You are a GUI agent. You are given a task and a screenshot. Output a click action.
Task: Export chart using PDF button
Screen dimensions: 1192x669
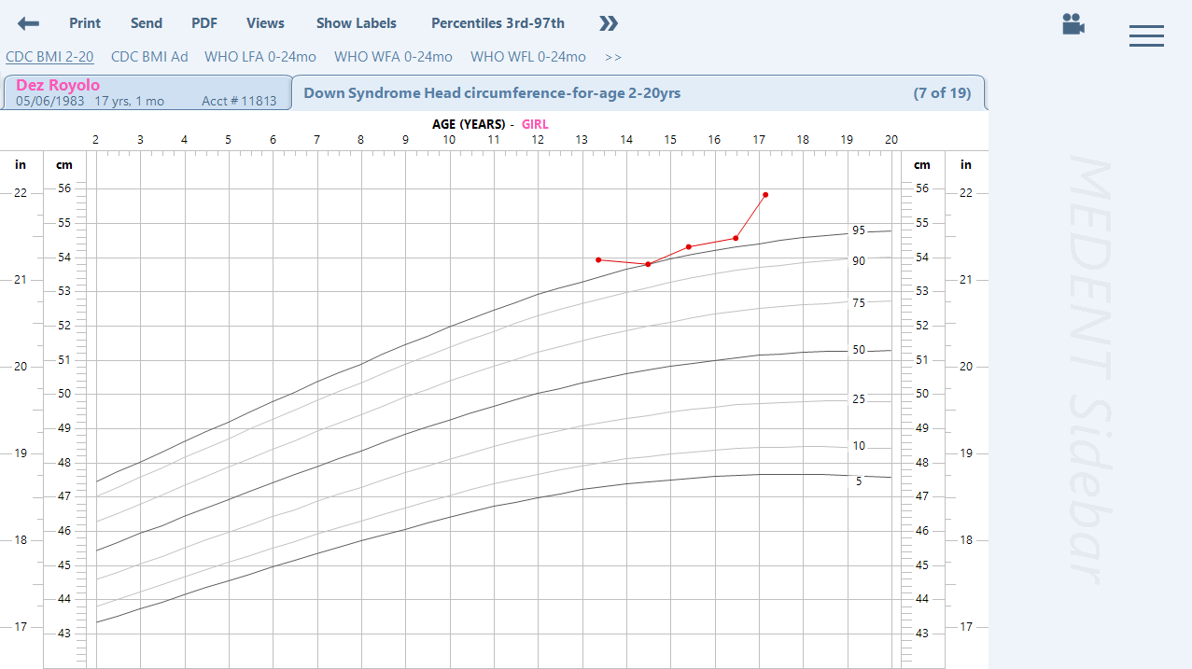click(x=204, y=23)
